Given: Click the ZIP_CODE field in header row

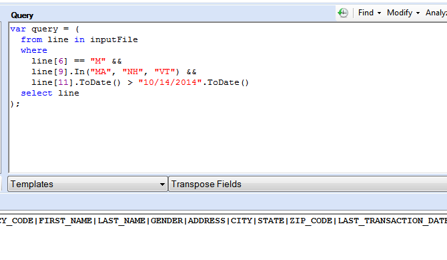Looking at the screenshot, I should (311, 221).
